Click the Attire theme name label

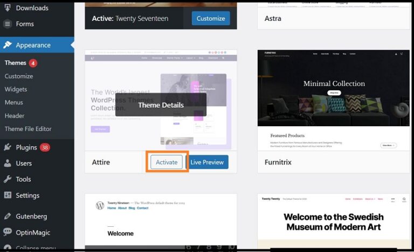click(x=101, y=162)
